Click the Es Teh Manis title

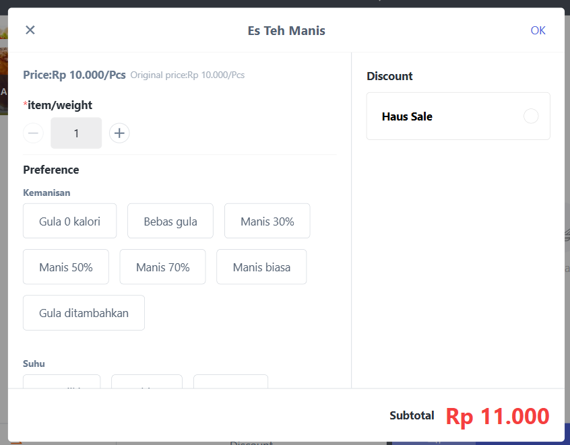tap(286, 30)
